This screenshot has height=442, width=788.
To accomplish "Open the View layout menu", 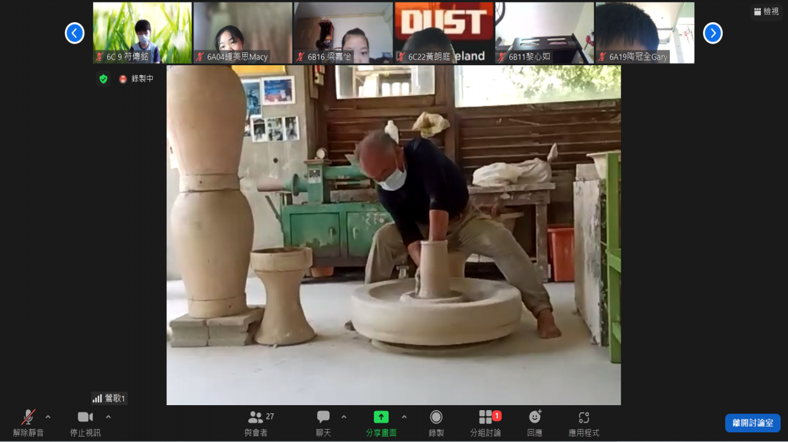I will click(766, 11).
